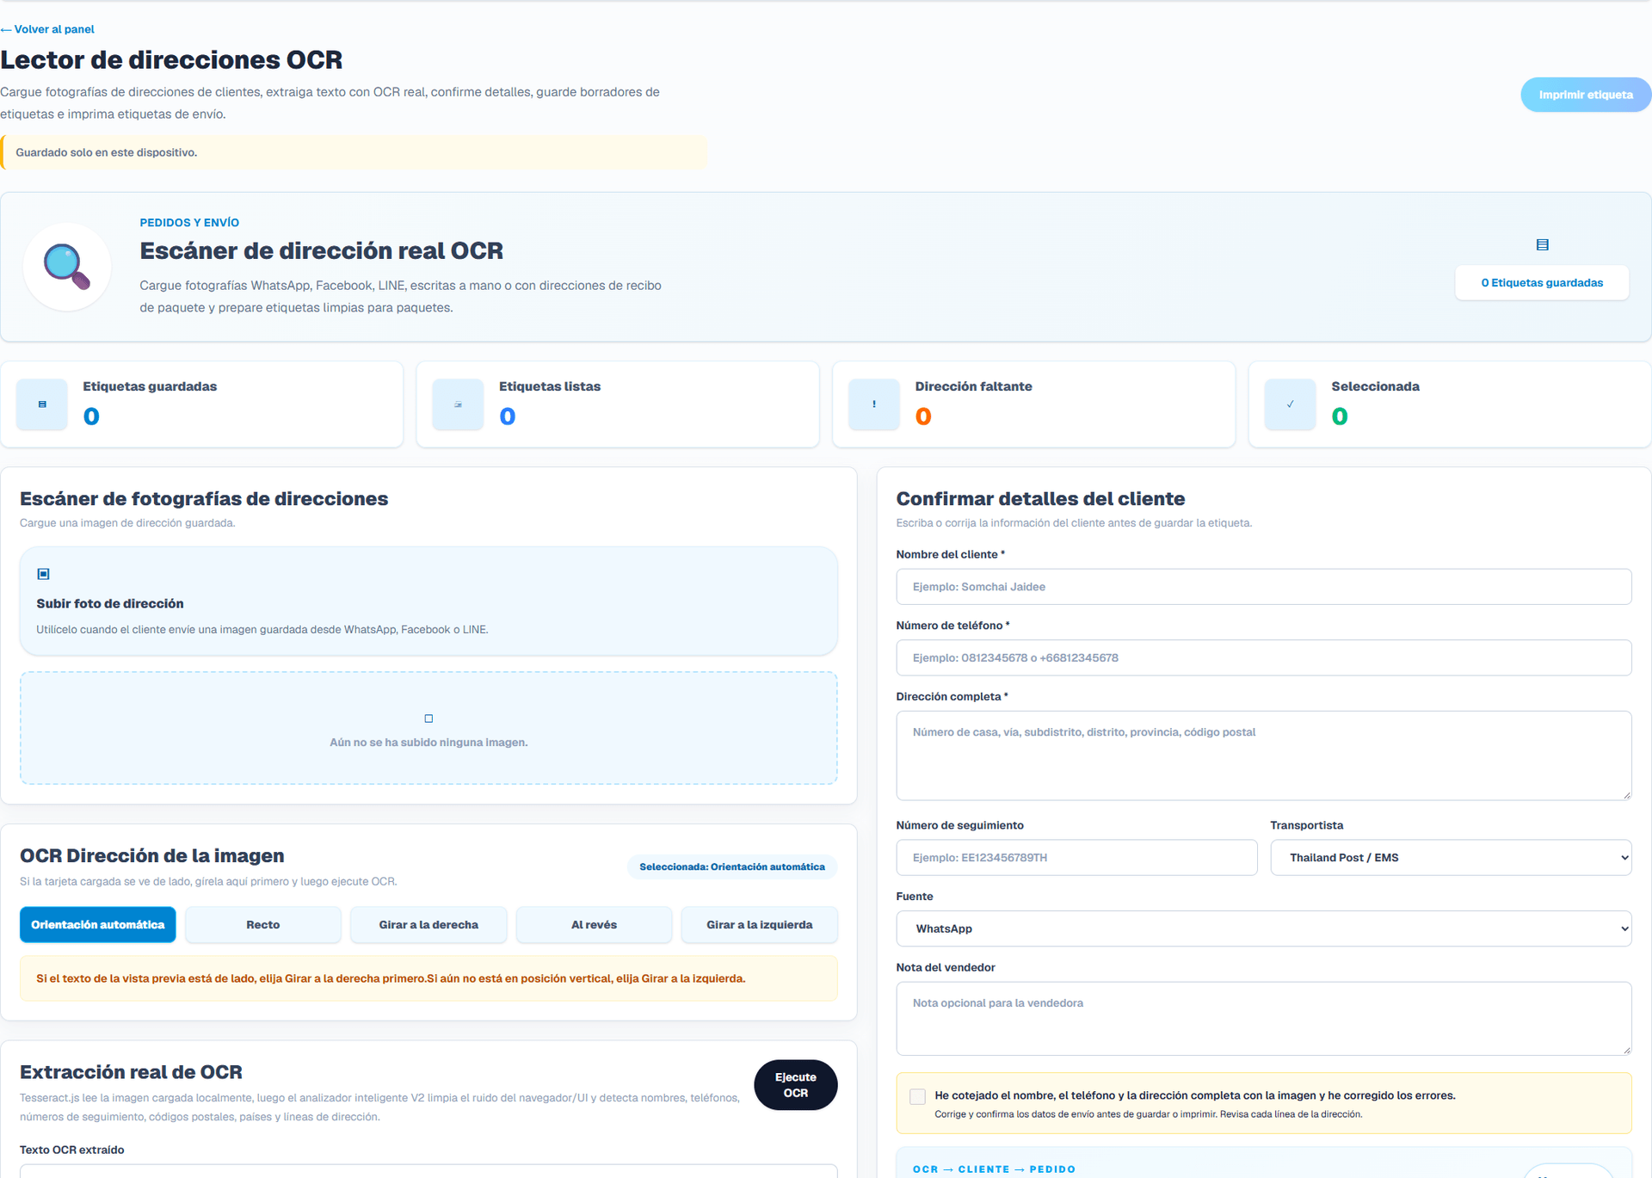Choose the Al revés orientation
This screenshot has width=1652, height=1178.
594,925
